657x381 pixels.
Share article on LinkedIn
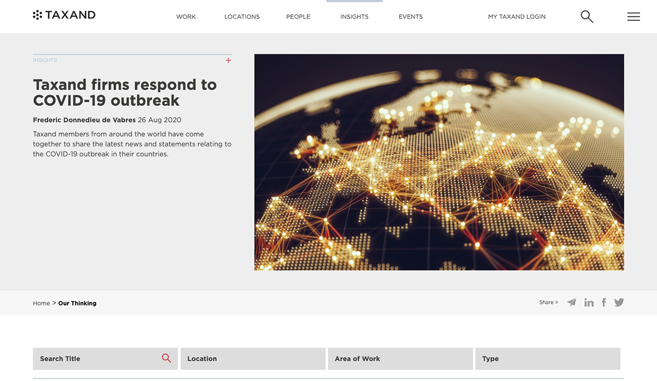589,302
